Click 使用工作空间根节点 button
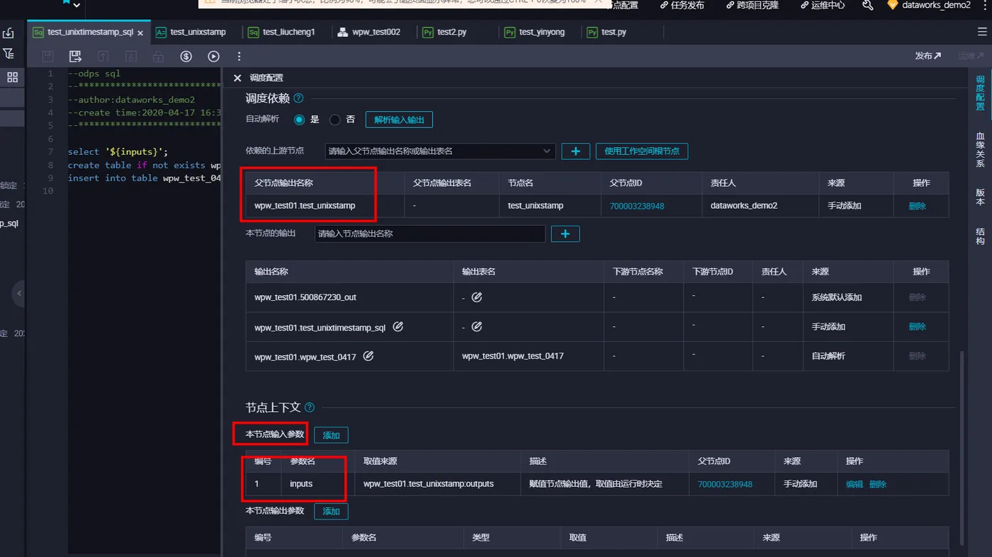The height and width of the screenshot is (557, 992). click(x=642, y=151)
